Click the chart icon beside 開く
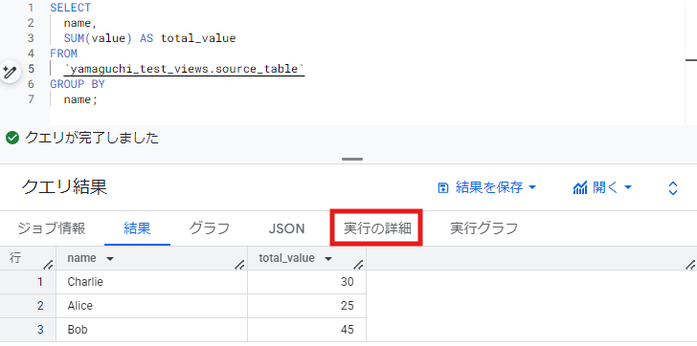Screen dimensions: 697x346 click(x=580, y=188)
